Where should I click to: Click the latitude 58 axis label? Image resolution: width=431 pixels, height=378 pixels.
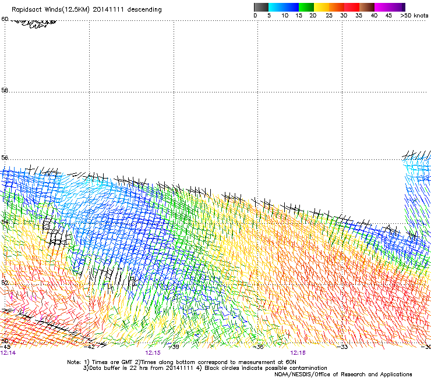point(5,90)
